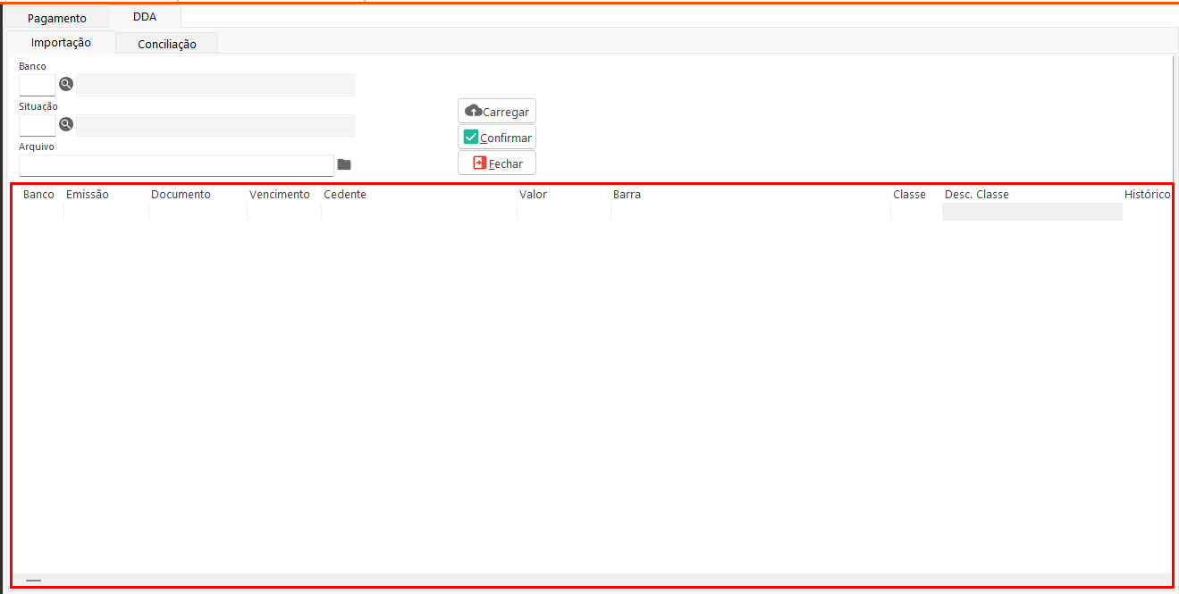Viewport: 1179px width, 594px height.
Task: Select the DDA tab
Action: [x=145, y=17]
